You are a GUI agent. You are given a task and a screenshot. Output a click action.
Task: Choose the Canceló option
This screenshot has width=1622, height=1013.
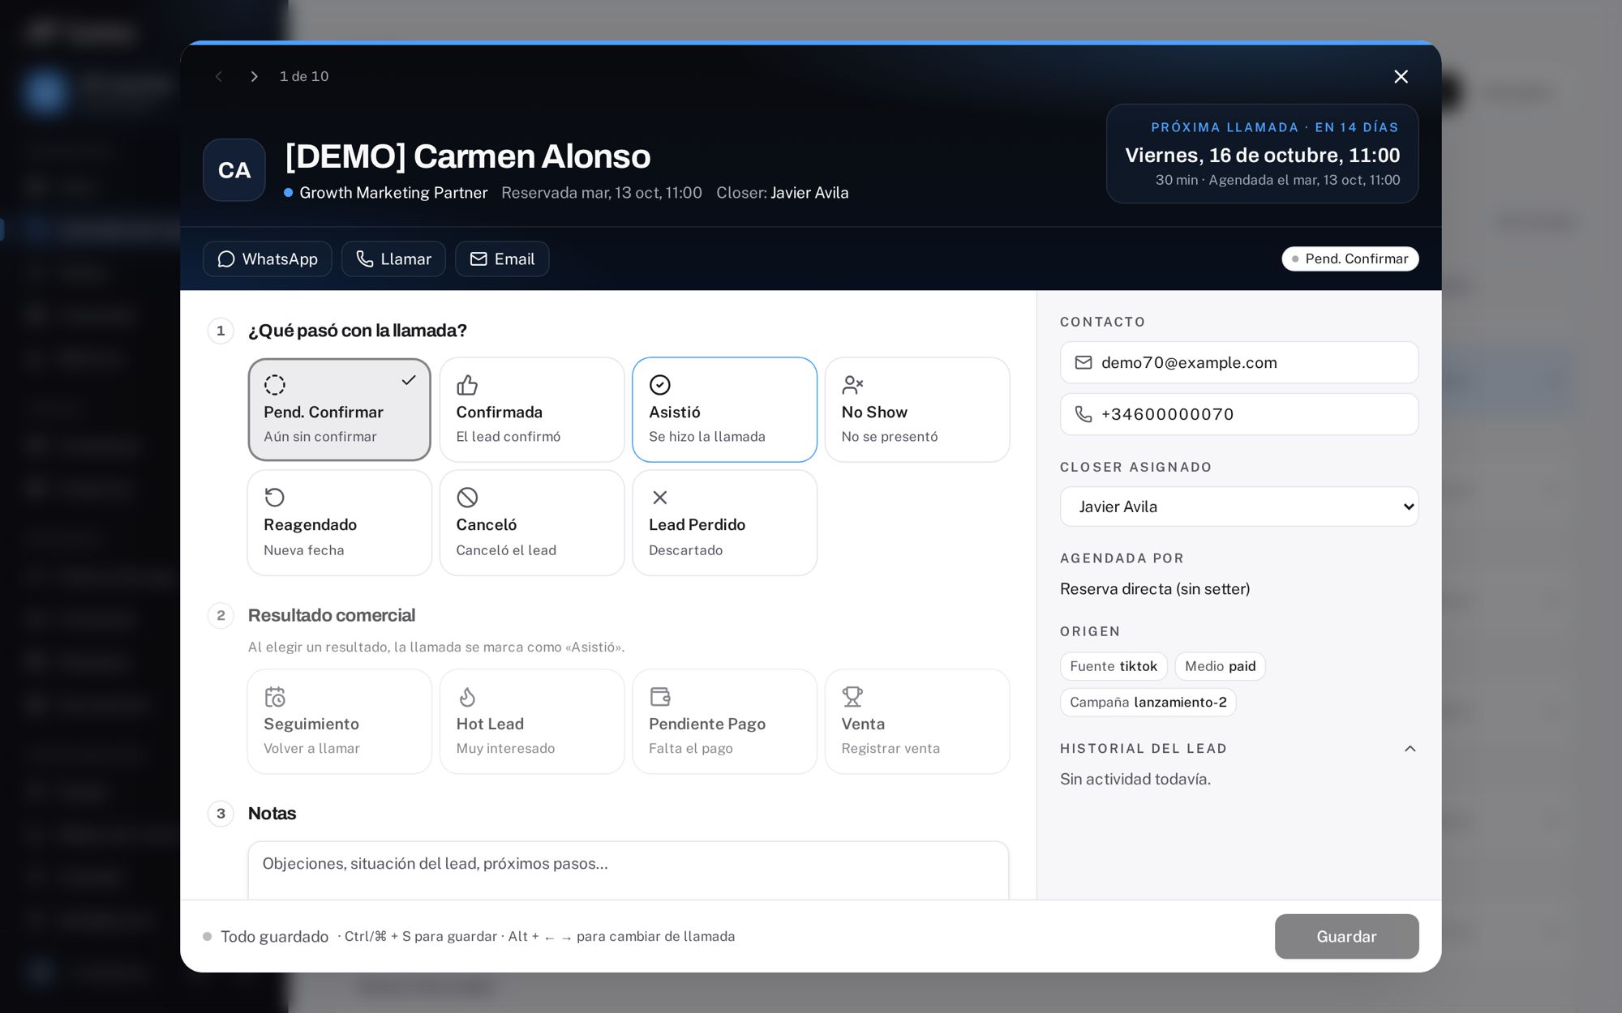coord(532,523)
